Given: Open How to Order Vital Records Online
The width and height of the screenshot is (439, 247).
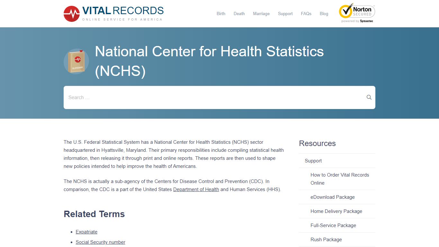Looking at the screenshot, I should pos(340,179).
